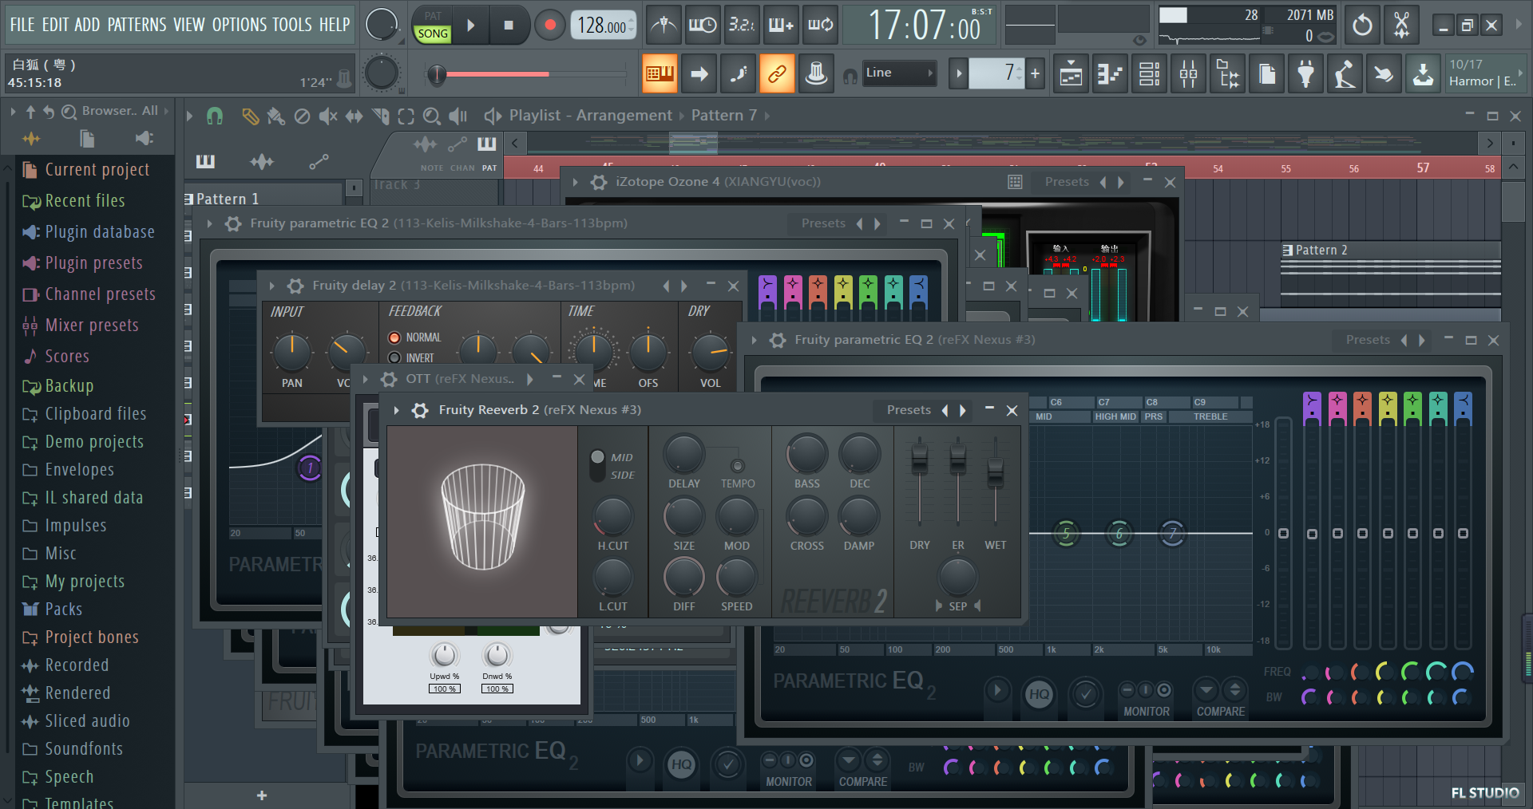Click the Play button in transport
The width and height of the screenshot is (1533, 809).
pos(471,26)
